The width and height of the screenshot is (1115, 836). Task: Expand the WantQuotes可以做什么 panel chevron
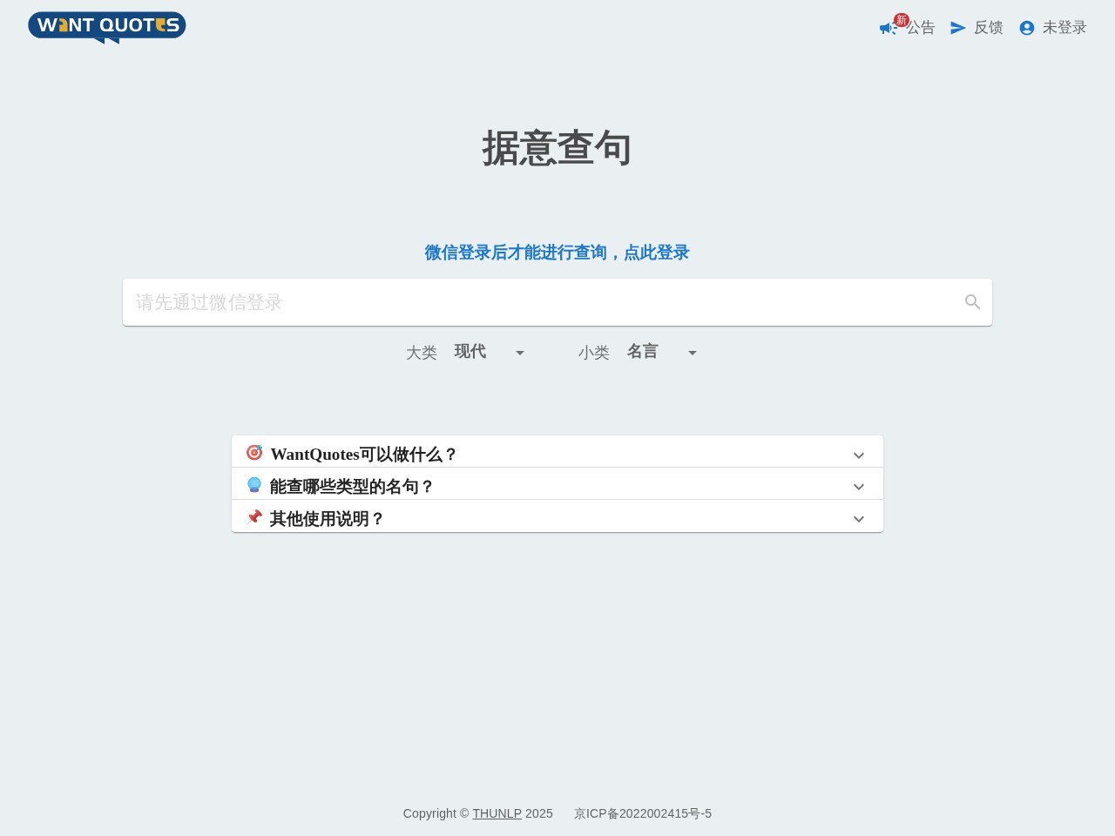pos(859,455)
